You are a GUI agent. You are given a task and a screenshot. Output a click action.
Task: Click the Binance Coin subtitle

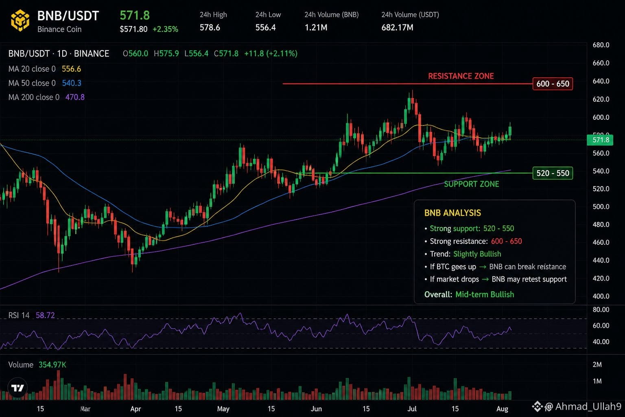(x=59, y=29)
